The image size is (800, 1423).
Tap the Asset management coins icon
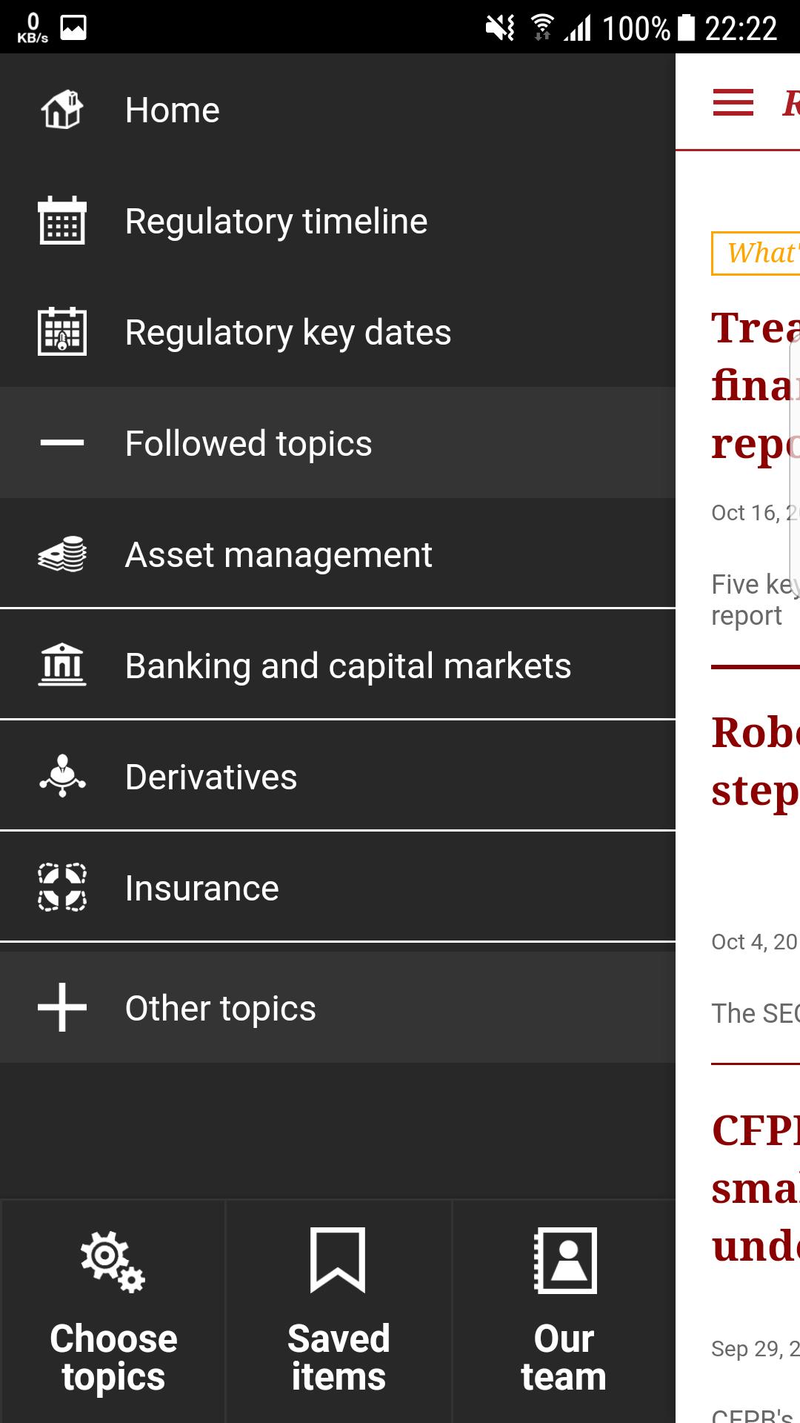62,554
